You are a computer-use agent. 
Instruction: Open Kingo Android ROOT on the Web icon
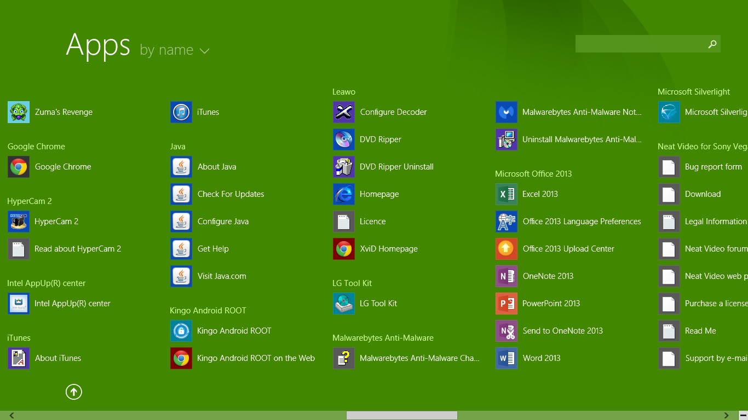181,358
